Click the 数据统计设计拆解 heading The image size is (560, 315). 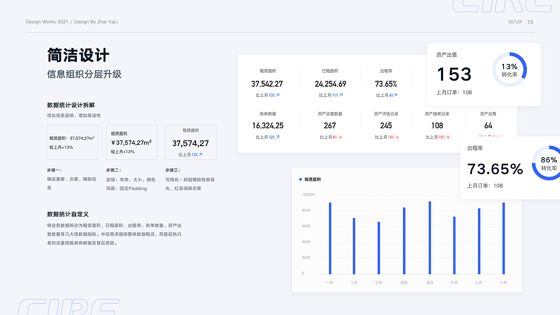pyautogui.click(x=71, y=105)
